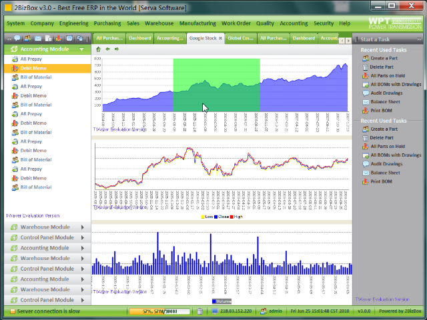The width and height of the screenshot is (427, 320).
Task: Click the monitor icon beside the IP address
Action: (215, 311)
